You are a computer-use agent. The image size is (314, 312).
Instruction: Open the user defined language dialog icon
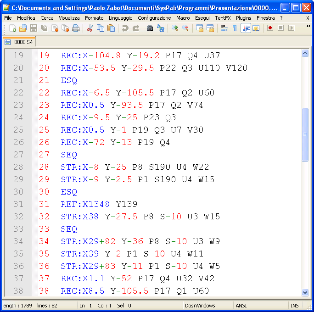click(256, 28)
